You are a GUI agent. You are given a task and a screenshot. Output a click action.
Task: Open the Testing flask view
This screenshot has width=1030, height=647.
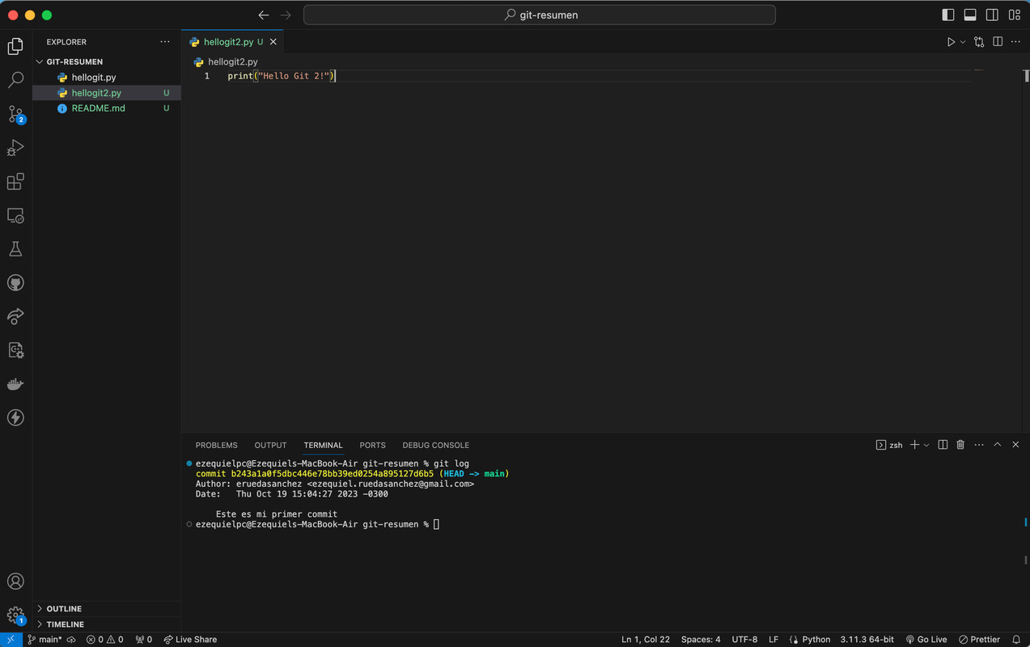[15, 249]
